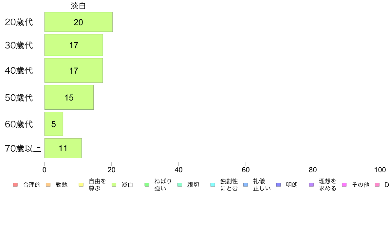Toggle the 淡白 legend swatch

pos(114,185)
